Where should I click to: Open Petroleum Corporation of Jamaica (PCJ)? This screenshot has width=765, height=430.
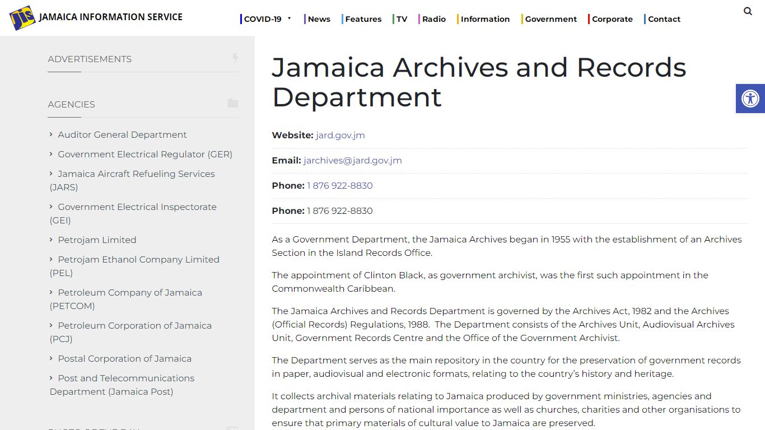point(130,332)
